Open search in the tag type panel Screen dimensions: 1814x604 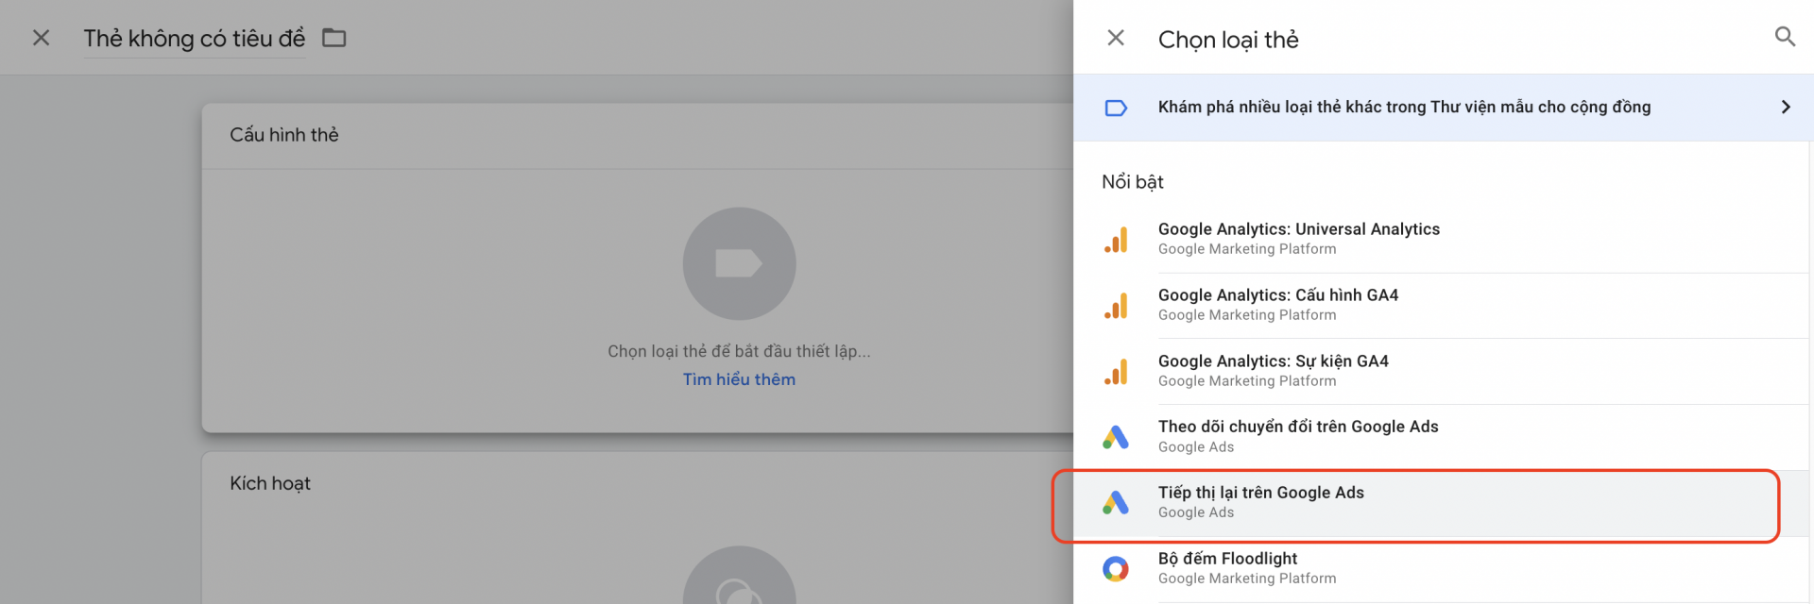pos(1785,37)
